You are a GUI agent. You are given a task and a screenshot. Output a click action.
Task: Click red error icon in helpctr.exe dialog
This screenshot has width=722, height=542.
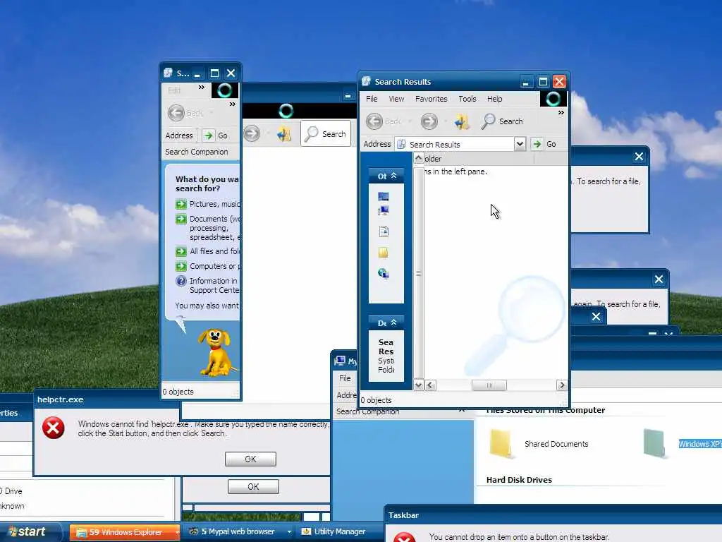coord(54,428)
